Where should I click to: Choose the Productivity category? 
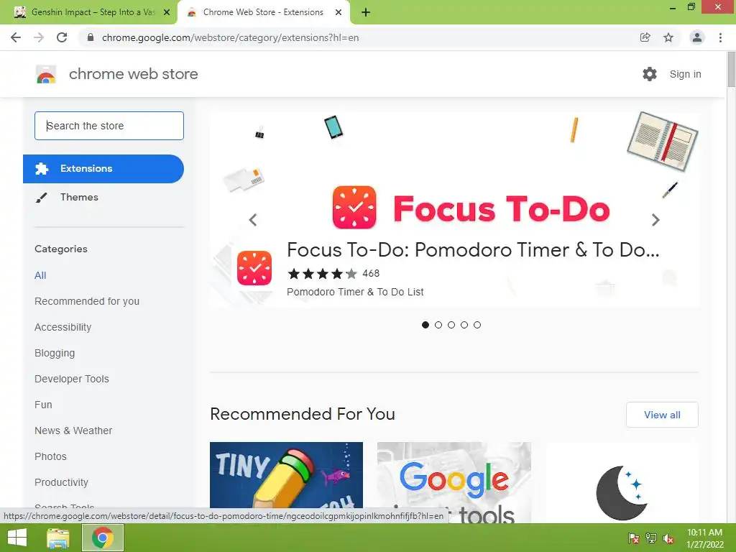coord(62,482)
